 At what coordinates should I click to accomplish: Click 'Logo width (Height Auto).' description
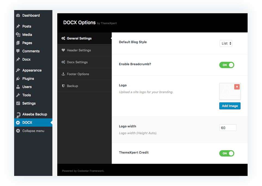click(138, 133)
